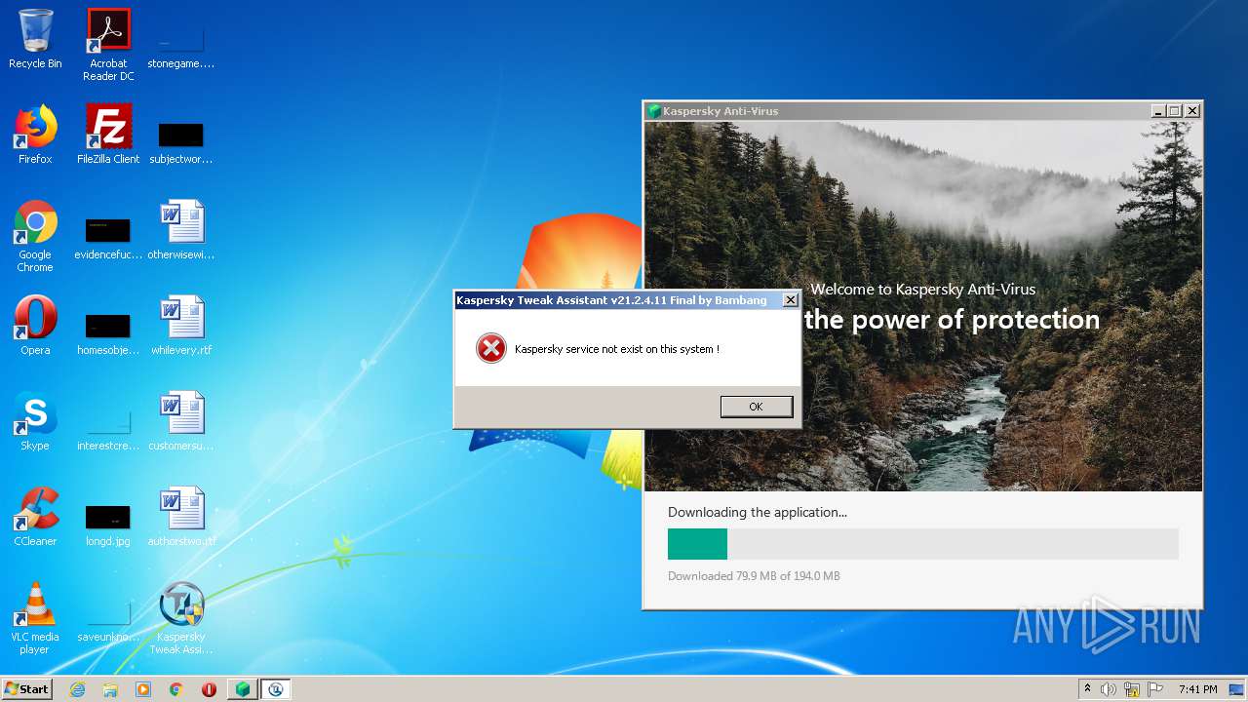Select the CCleaner desktop shortcut
This screenshot has width=1248, height=702.
tap(35, 517)
